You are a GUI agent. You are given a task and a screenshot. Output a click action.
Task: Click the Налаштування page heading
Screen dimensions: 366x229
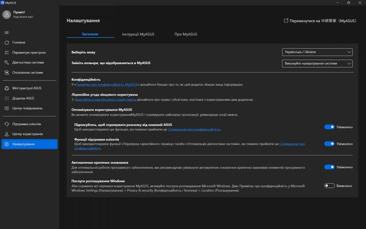[x=83, y=21]
